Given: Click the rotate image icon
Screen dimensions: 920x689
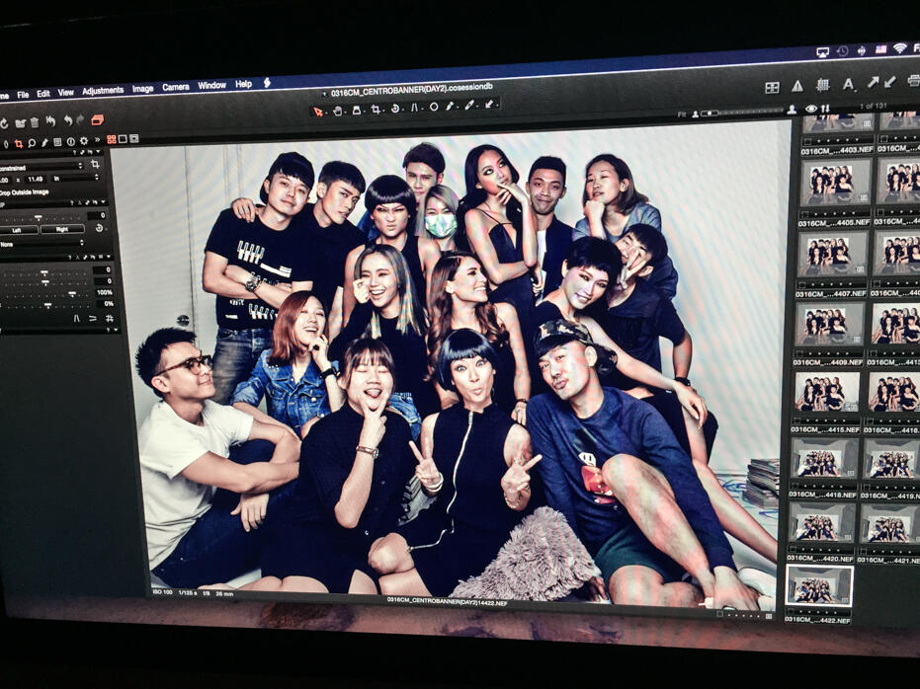Looking at the screenshot, I should tap(4, 123).
